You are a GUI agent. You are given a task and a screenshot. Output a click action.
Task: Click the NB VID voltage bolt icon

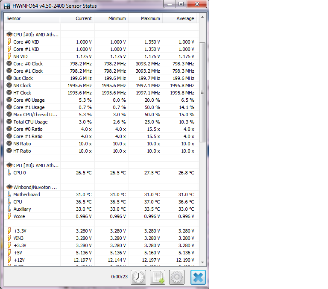pyautogui.click(x=9, y=56)
